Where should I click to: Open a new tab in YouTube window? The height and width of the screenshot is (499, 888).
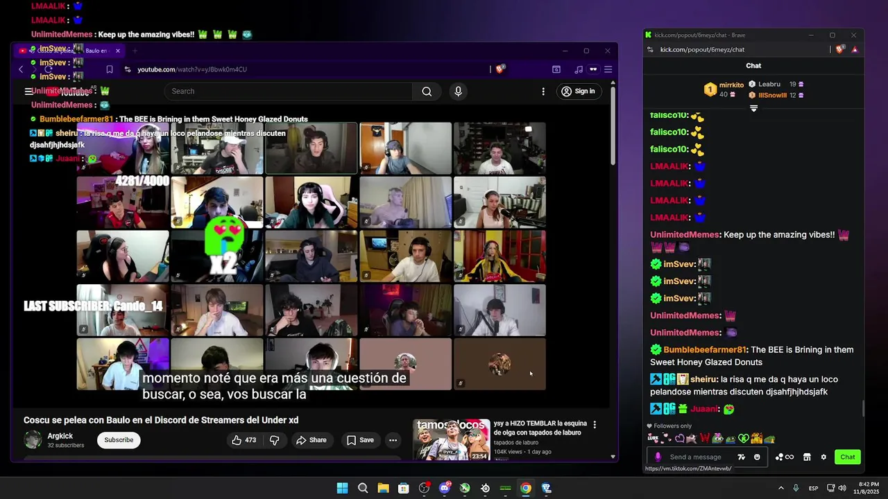pyautogui.click(x=135, y=51)
